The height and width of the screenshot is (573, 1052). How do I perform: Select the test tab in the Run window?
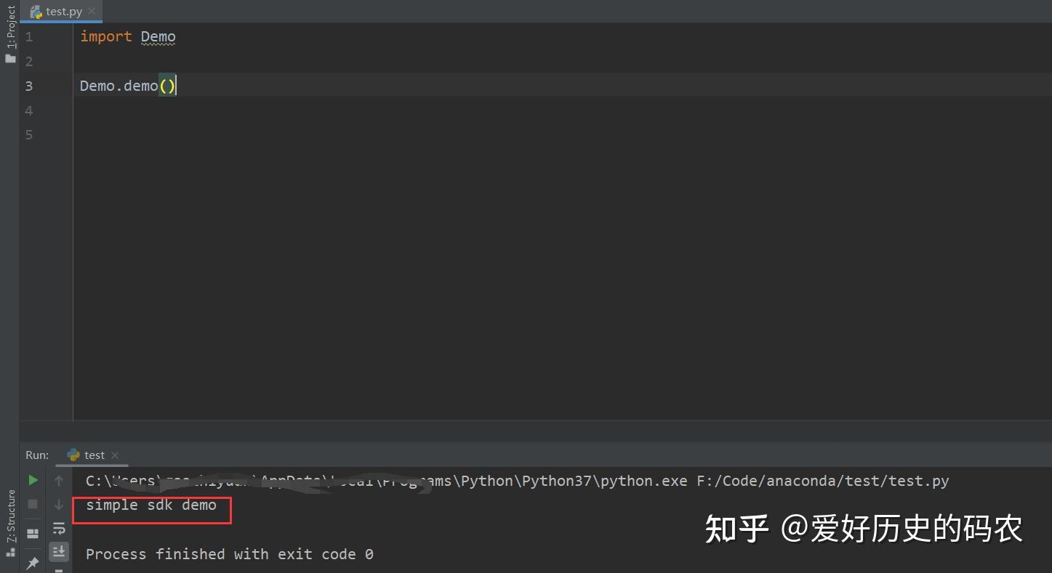(93, 455)
